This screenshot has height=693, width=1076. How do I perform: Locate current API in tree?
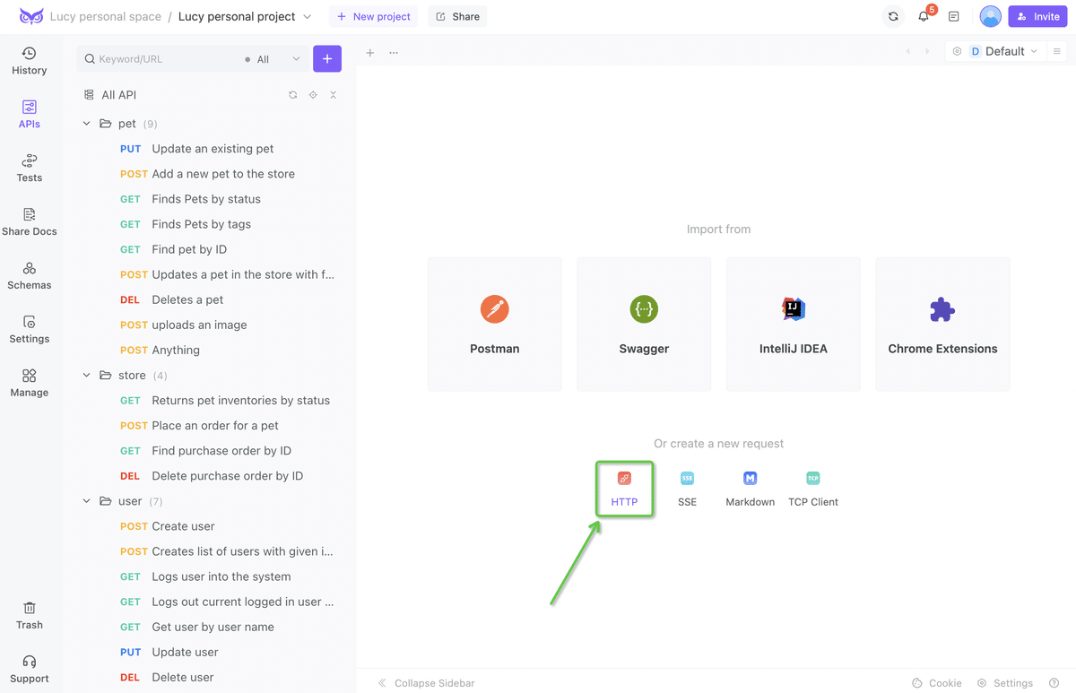pyautogui.click(x=313, y=95)
